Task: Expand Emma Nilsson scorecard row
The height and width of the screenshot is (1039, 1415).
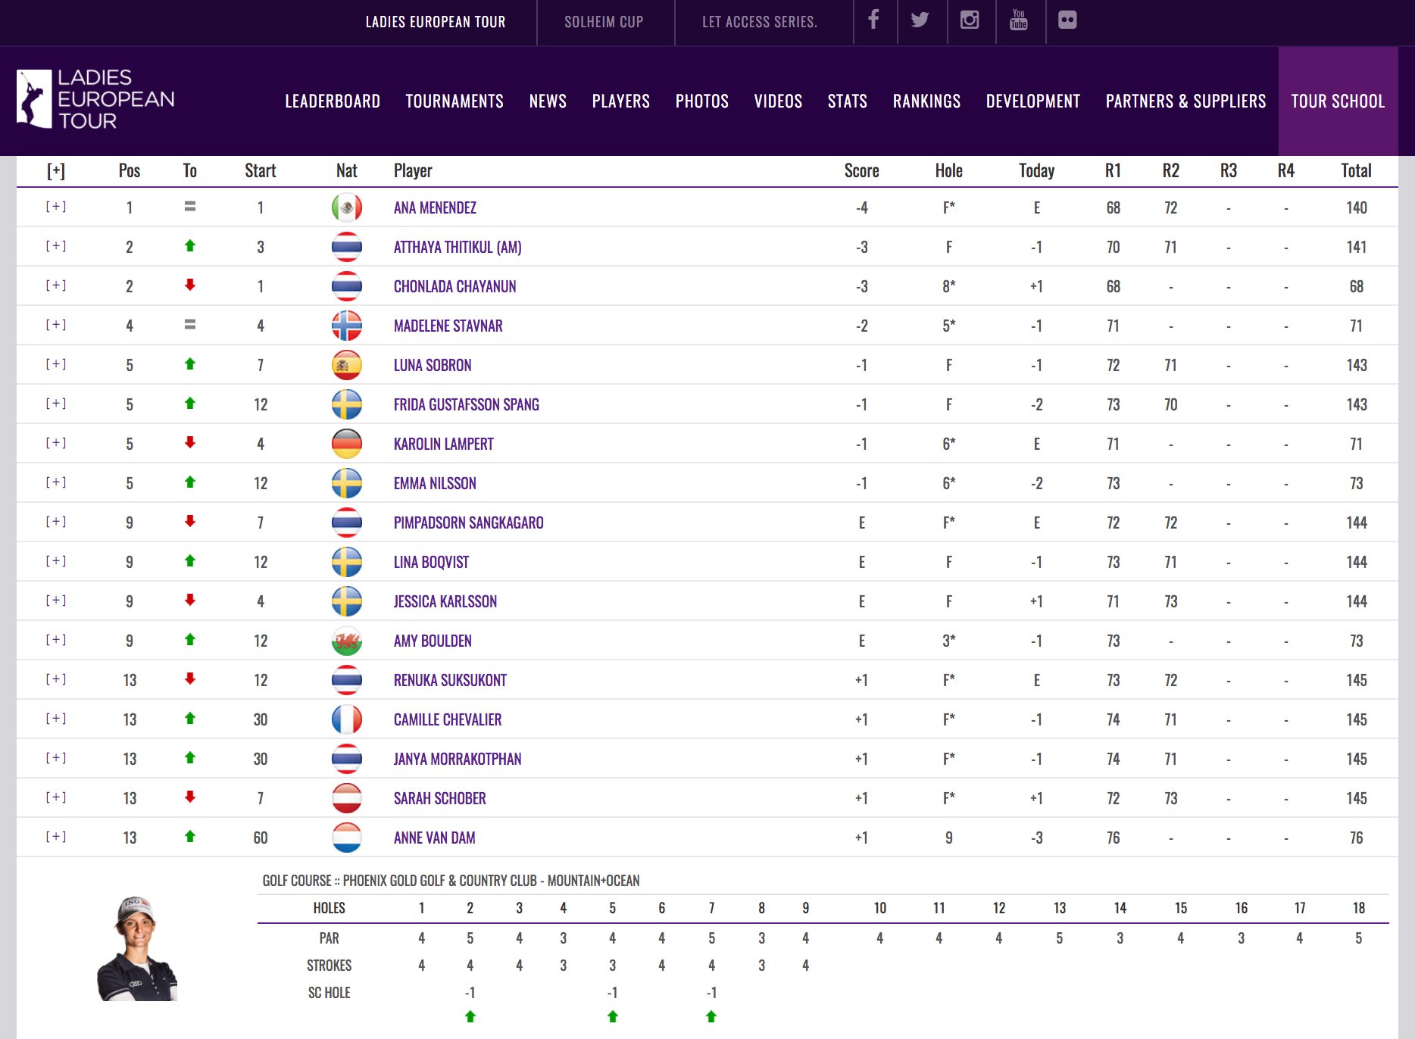Action: pos(56,482)
